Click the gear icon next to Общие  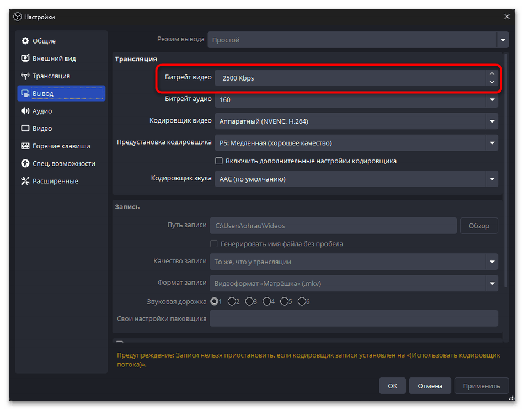(x=25, y=41)
